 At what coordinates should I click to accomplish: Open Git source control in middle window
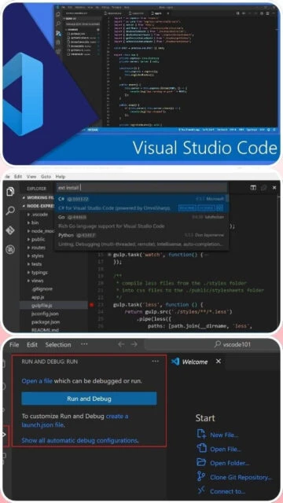tap(10, 230)
